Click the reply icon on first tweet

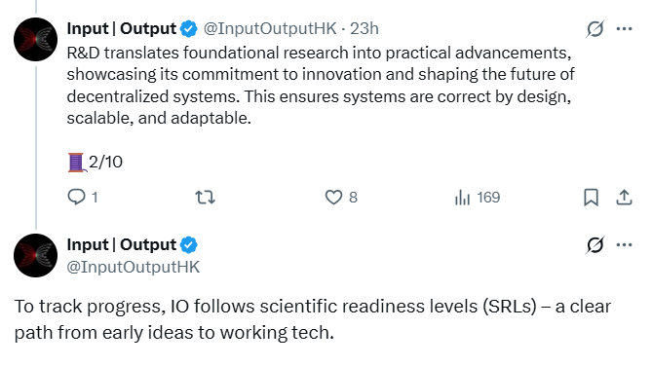coord(77,197)
